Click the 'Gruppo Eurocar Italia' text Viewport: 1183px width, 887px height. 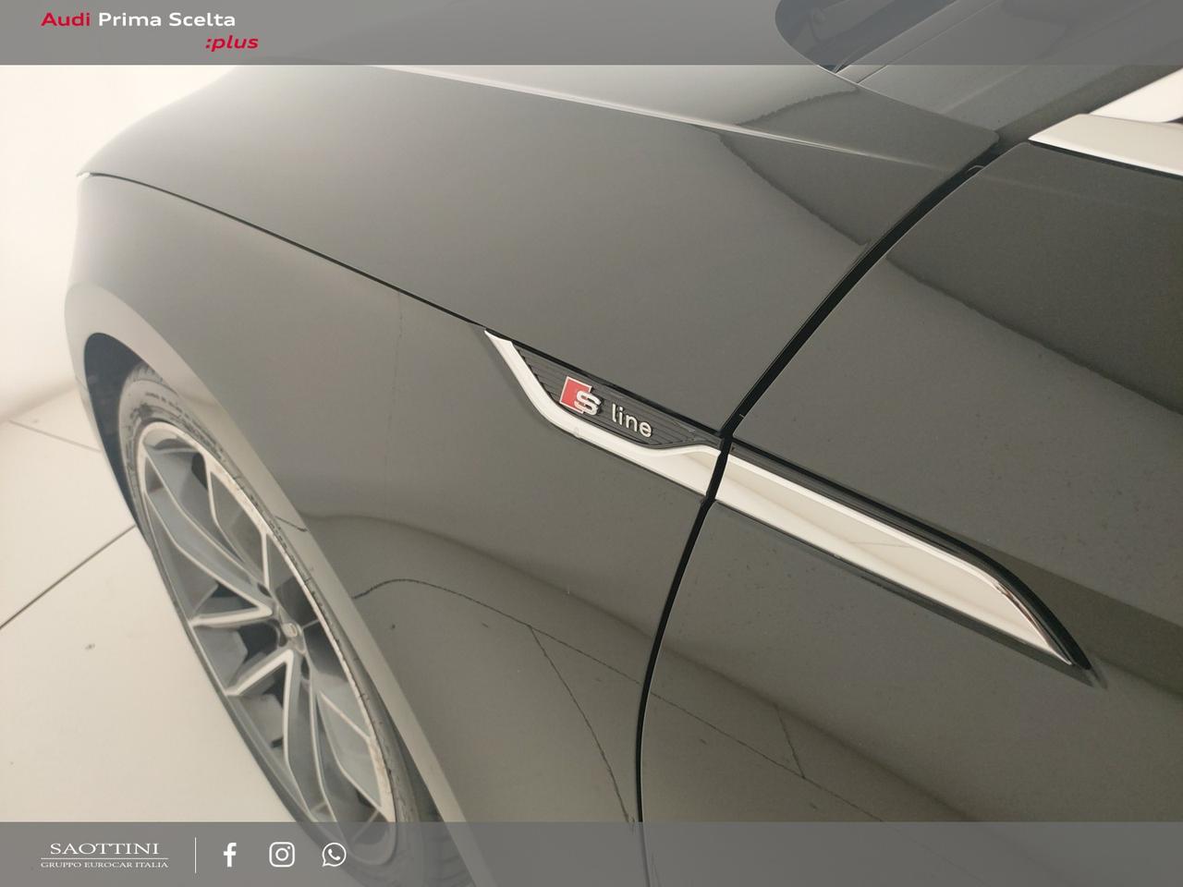pos(104,865)
